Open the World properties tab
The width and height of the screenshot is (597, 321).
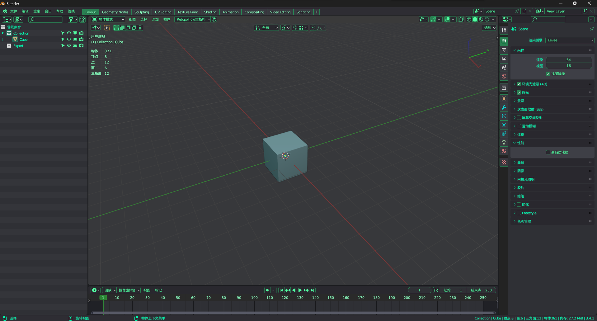pos(504,76)
